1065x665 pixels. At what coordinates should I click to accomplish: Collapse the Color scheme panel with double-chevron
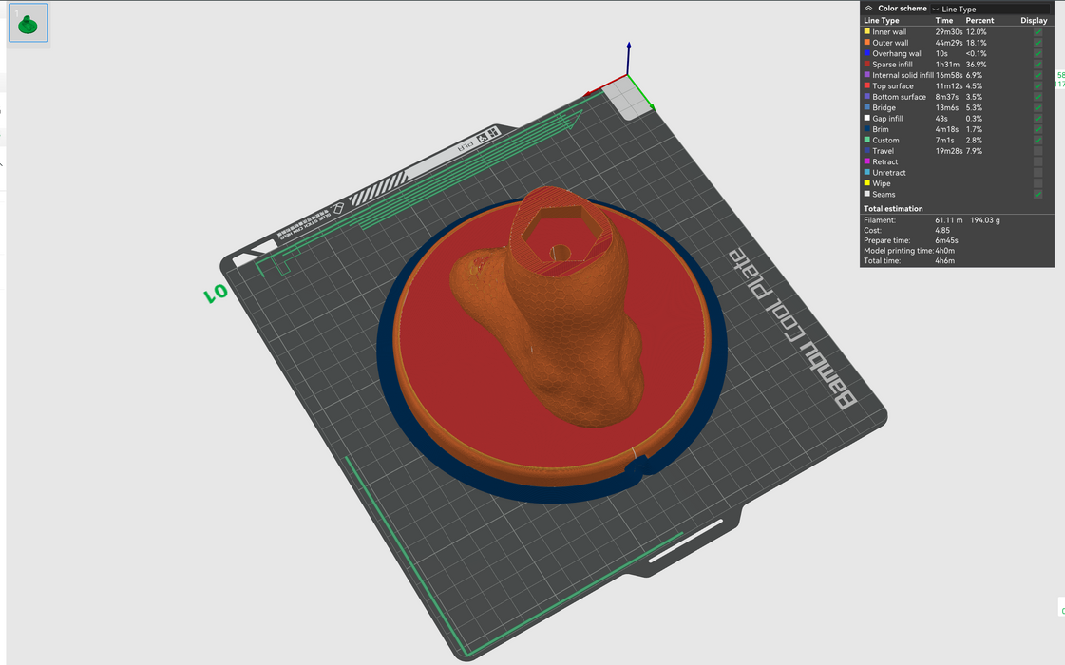(x=868, y=9)
